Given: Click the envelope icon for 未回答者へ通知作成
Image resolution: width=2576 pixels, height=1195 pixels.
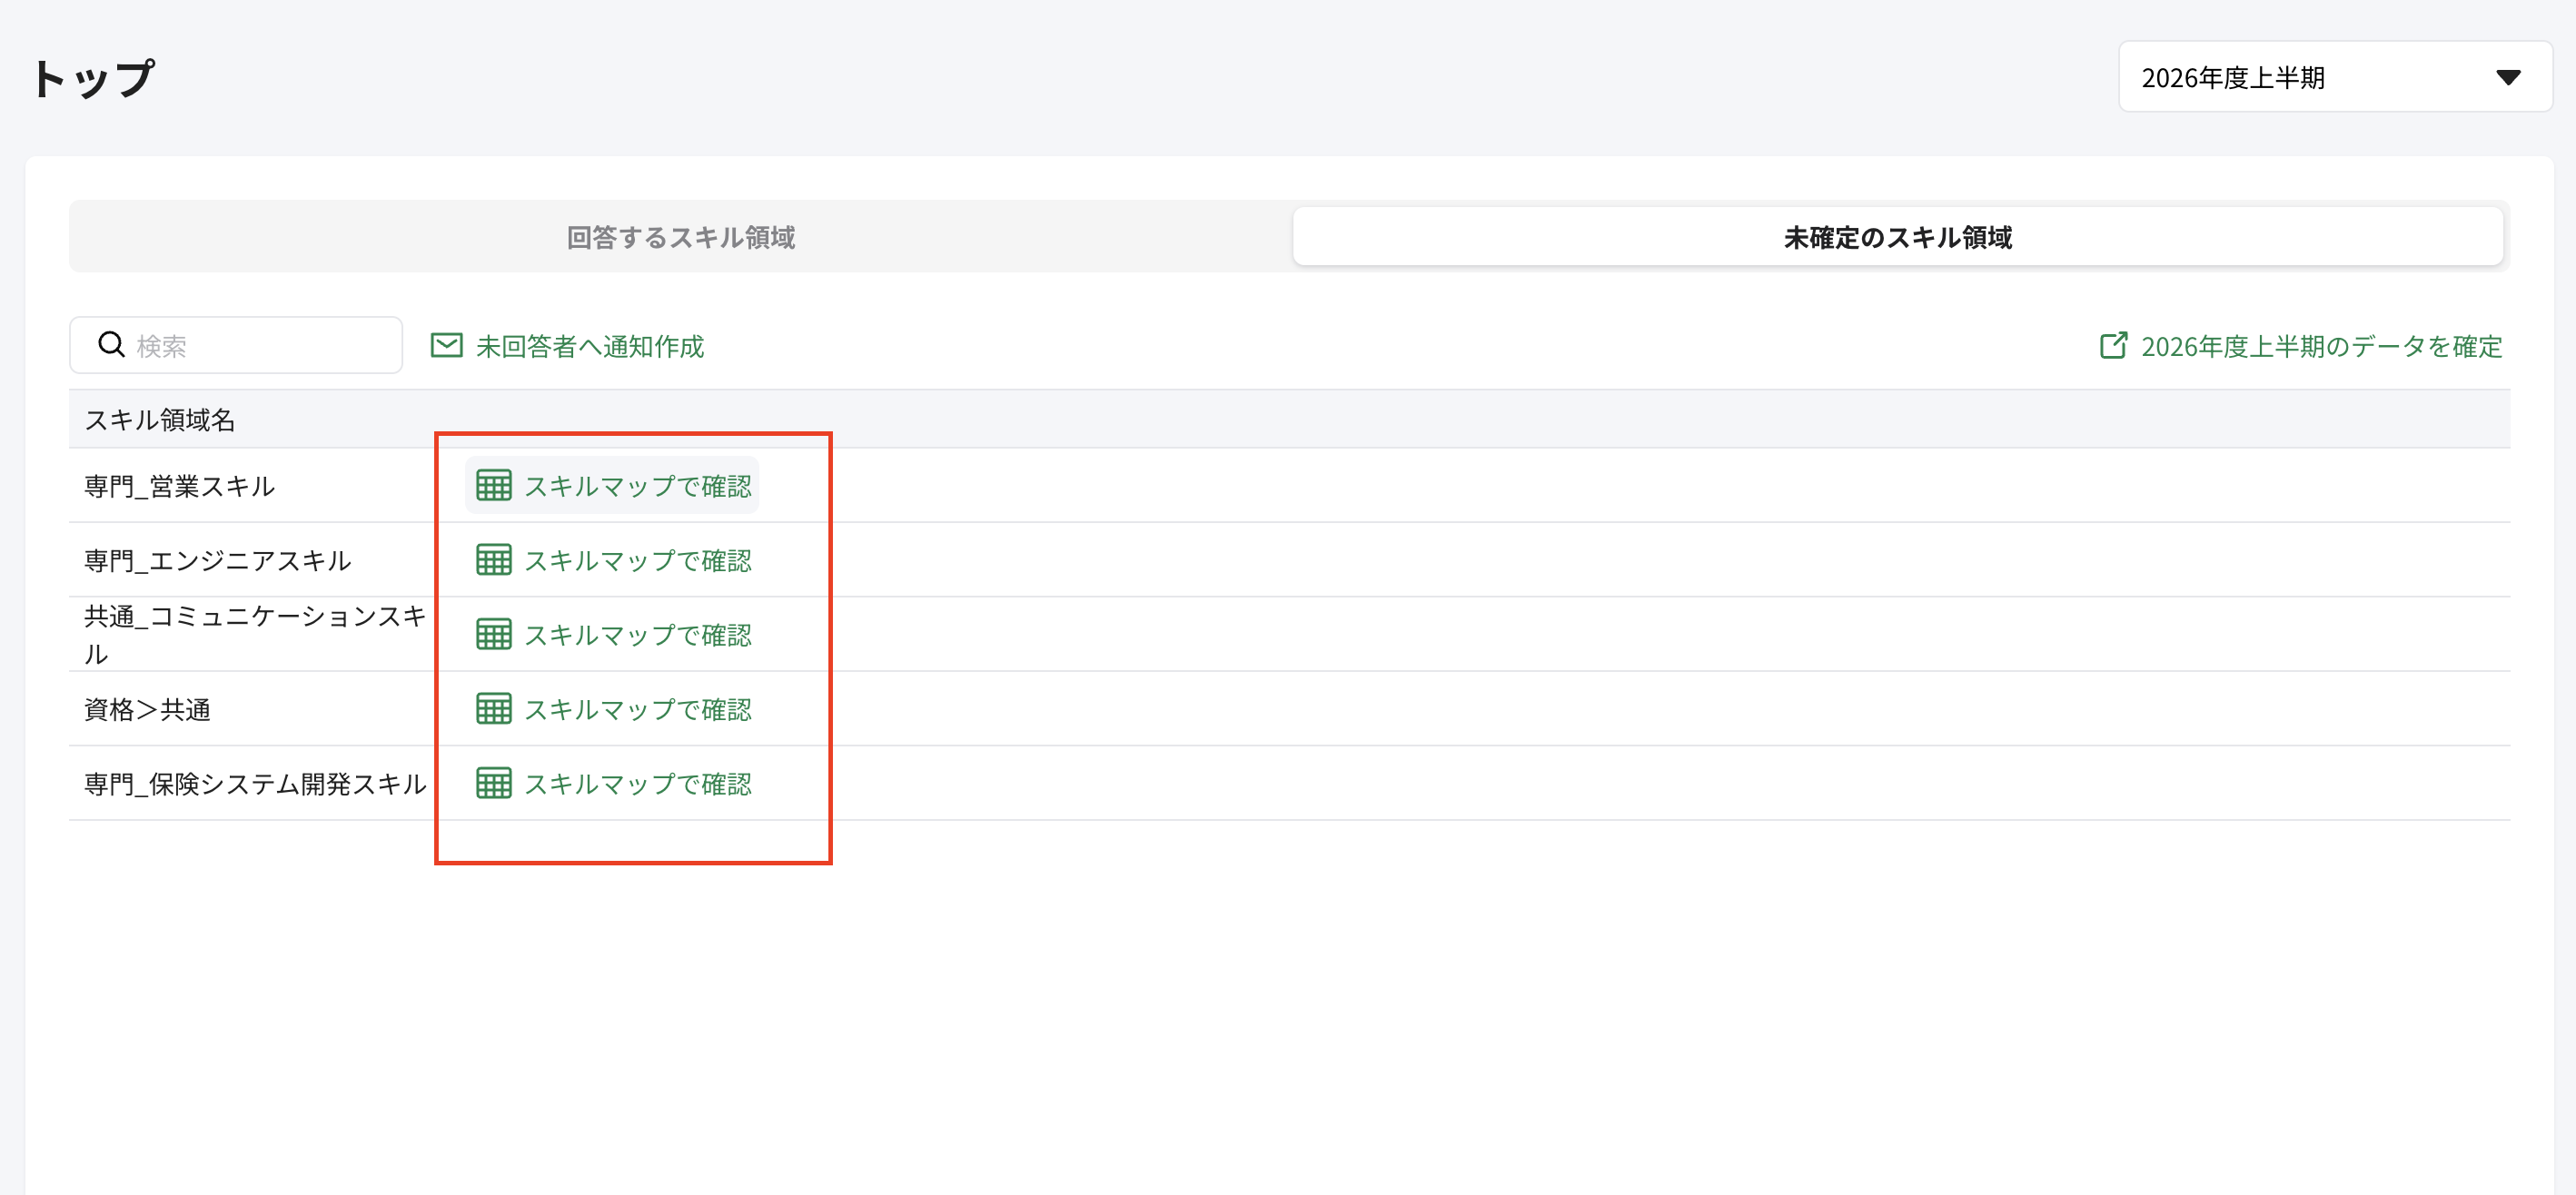Looking at the screenshot, I should [446, 346].
